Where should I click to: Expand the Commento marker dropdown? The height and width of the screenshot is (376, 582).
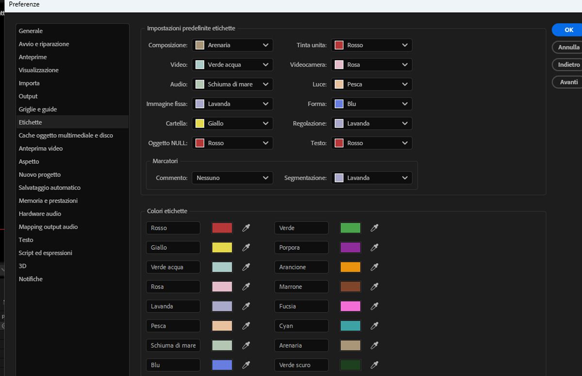(x=232, y=178)
